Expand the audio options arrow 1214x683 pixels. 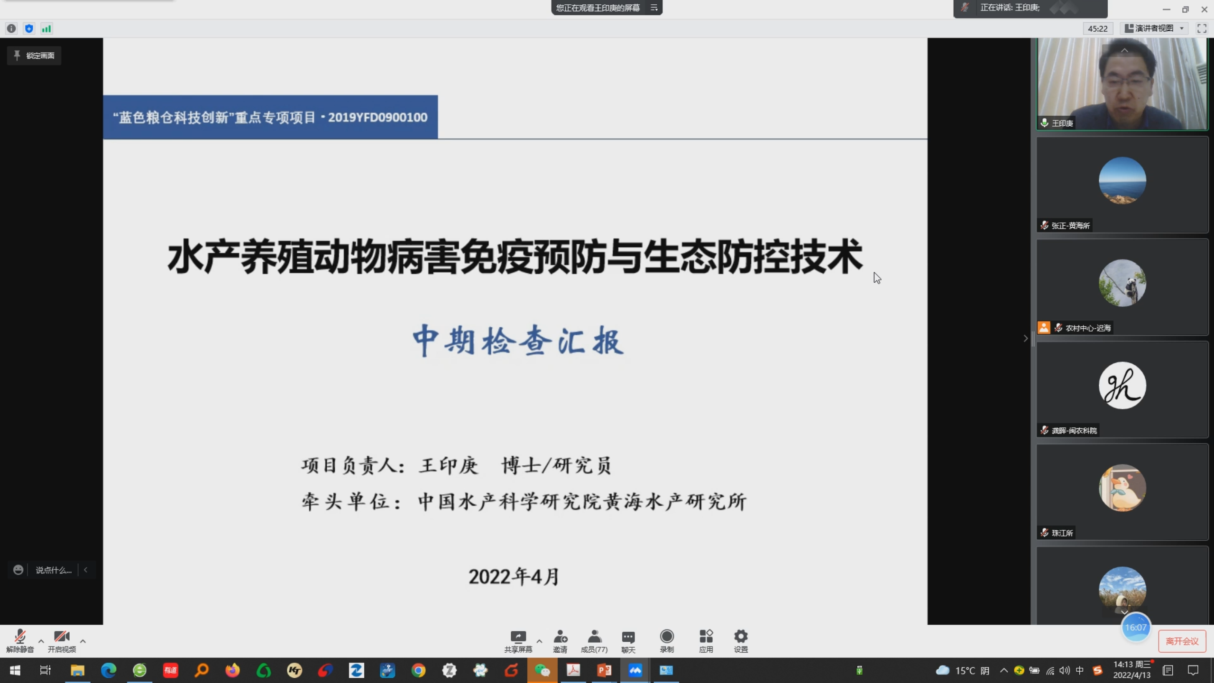[41, 641]
